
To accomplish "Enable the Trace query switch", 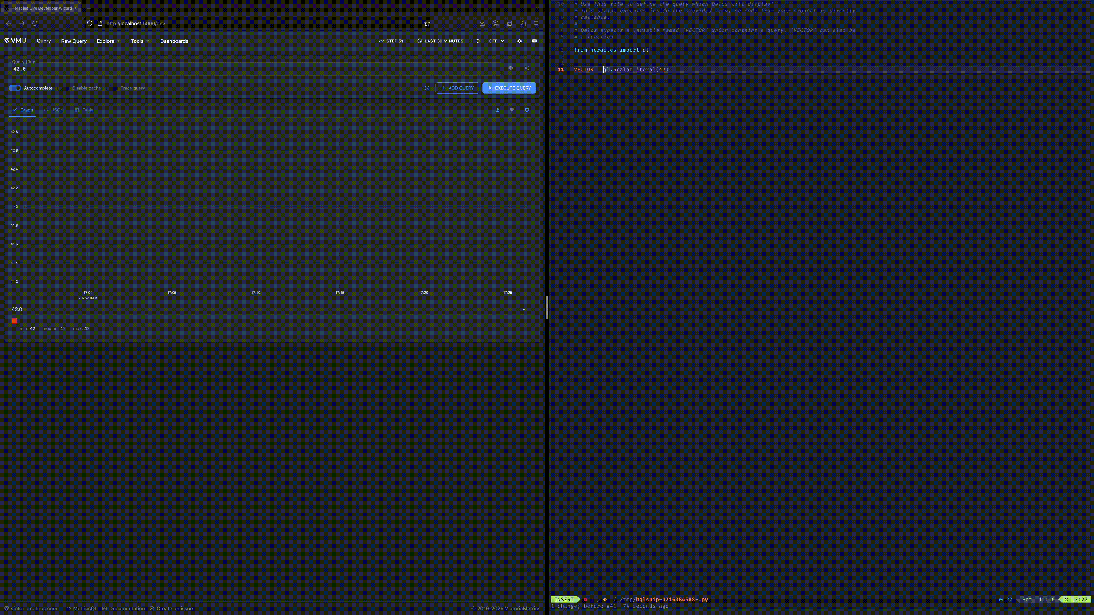I will [111, 88].
